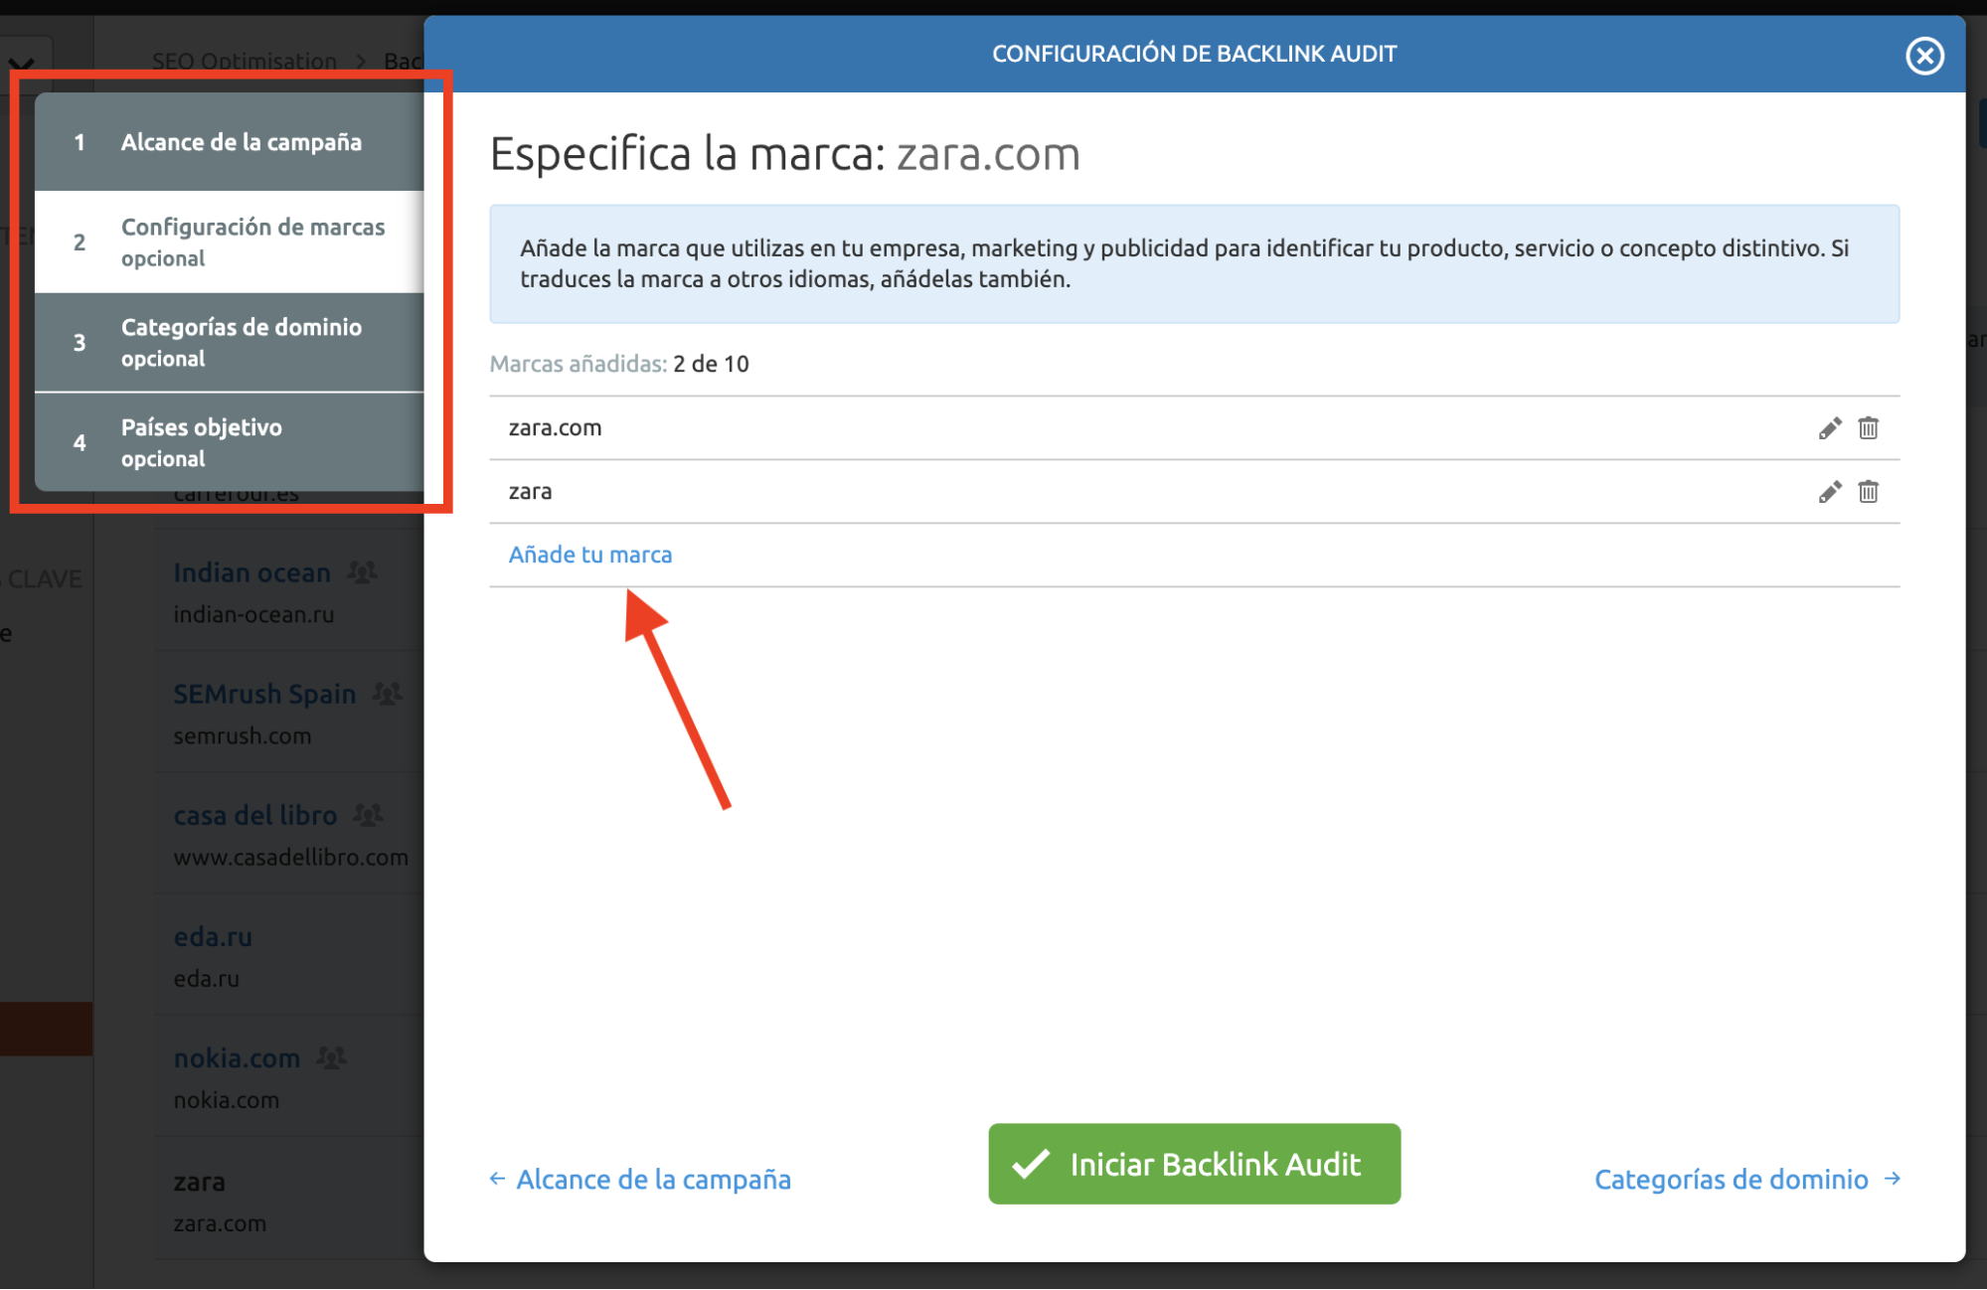Delete the zara.com brand entry
Screen dimensions: 1987x1290
pos(1868,428)
